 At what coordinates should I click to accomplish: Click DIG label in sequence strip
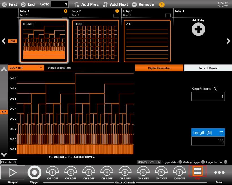pyautogui.click(x=13, y=41)
